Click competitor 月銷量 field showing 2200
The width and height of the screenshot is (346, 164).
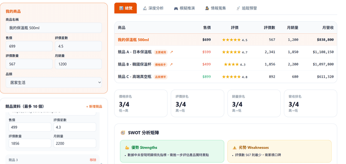(x=75, y=143)
